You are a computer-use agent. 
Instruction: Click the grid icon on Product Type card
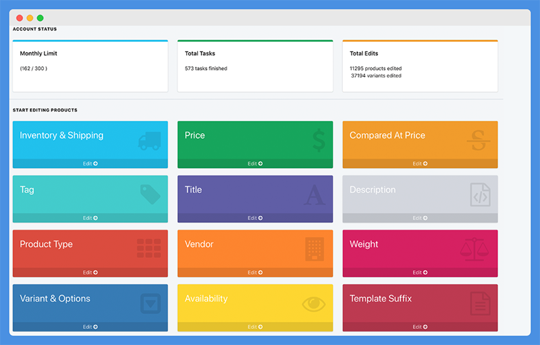[x=148, y=248]
